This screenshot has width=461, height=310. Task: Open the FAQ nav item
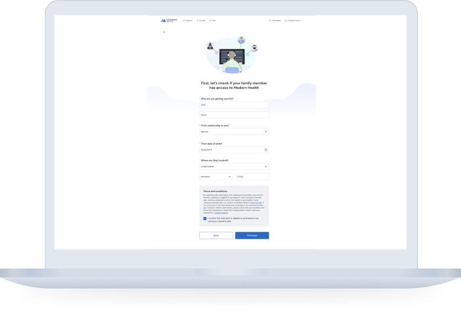[x=212, y=21]
